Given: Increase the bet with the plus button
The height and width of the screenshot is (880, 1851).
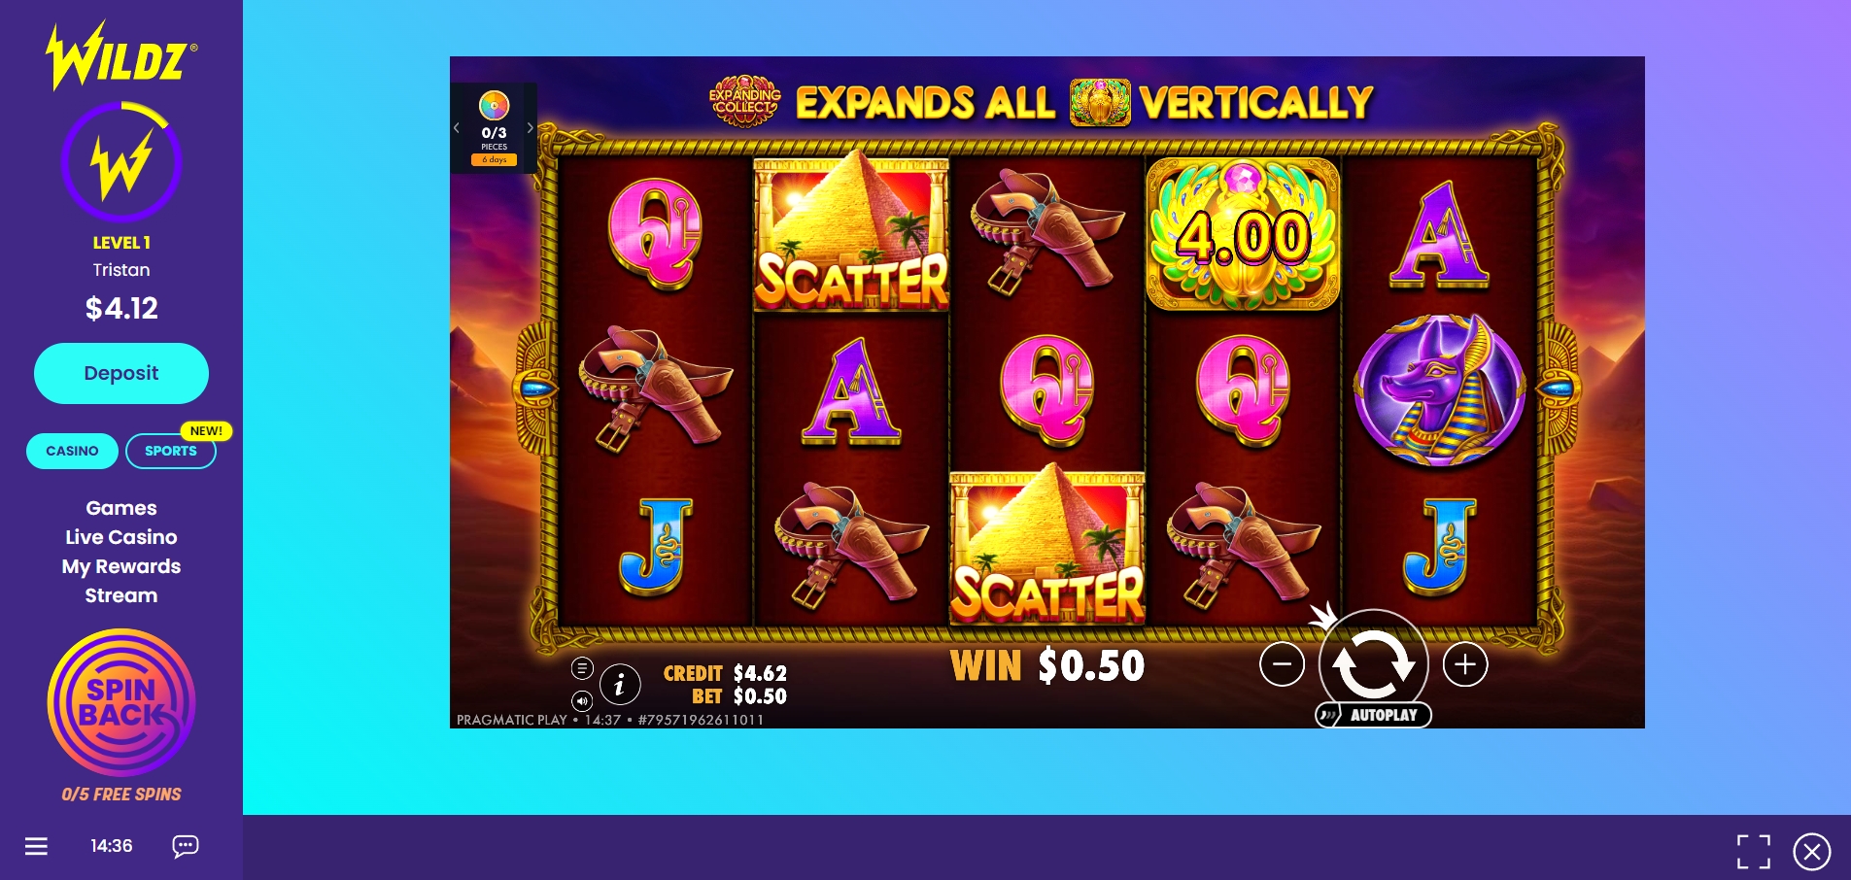Looking at the screenshot, I should [x=1465, y=664].
